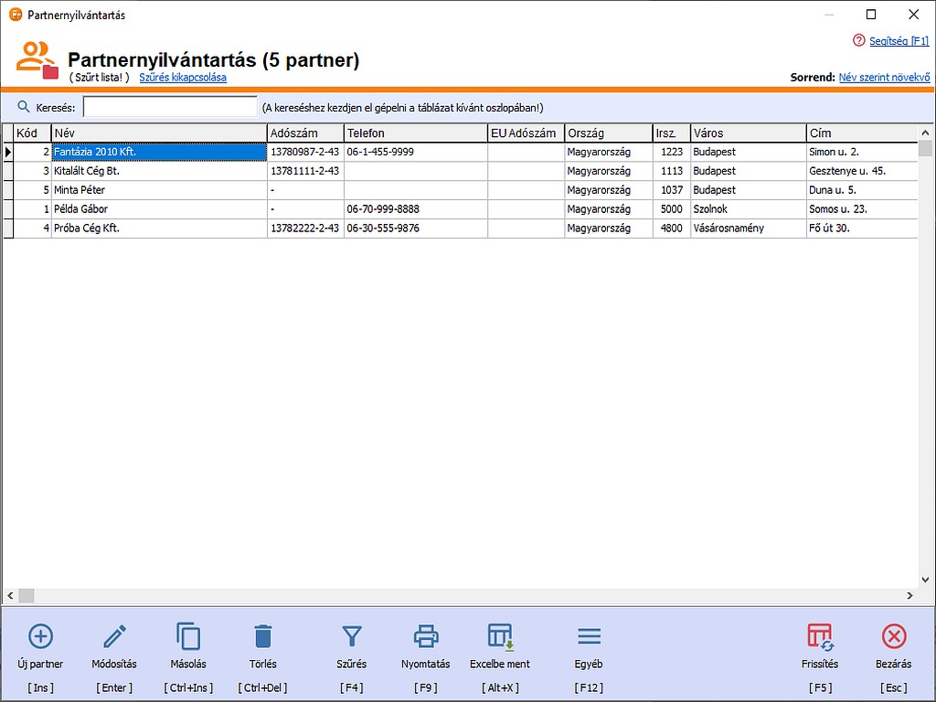936x702 pixels.
Task: Refresh list with the Frissítés icon
Action: [x=819, y=636]
